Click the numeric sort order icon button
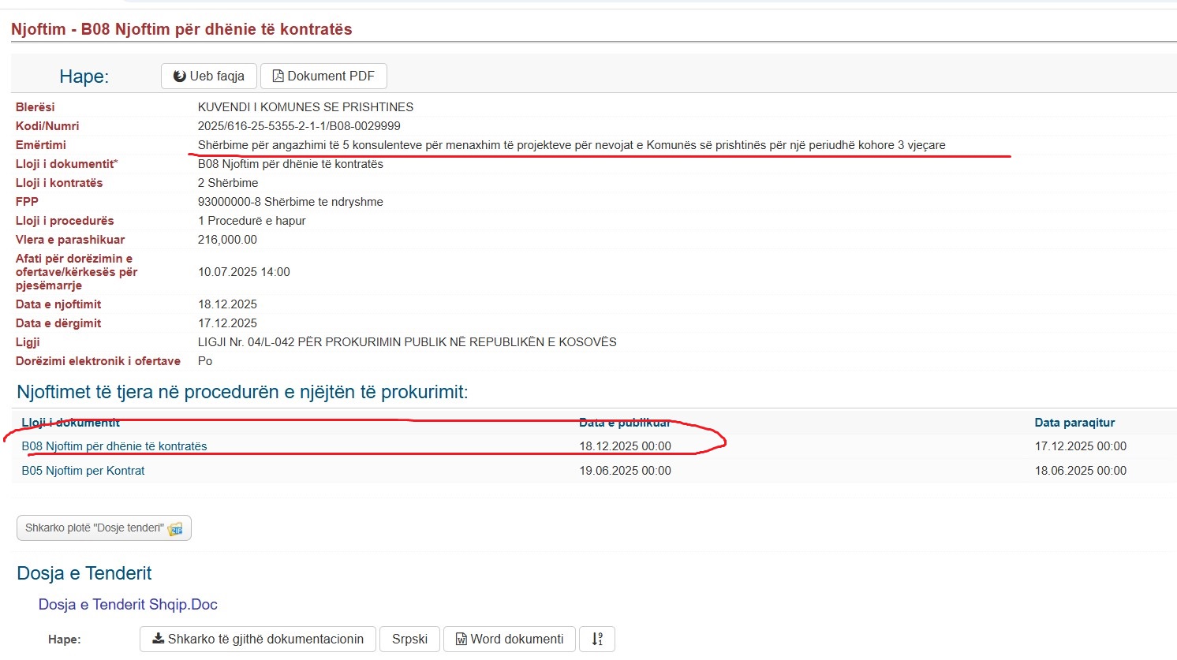 coord(596,639)
